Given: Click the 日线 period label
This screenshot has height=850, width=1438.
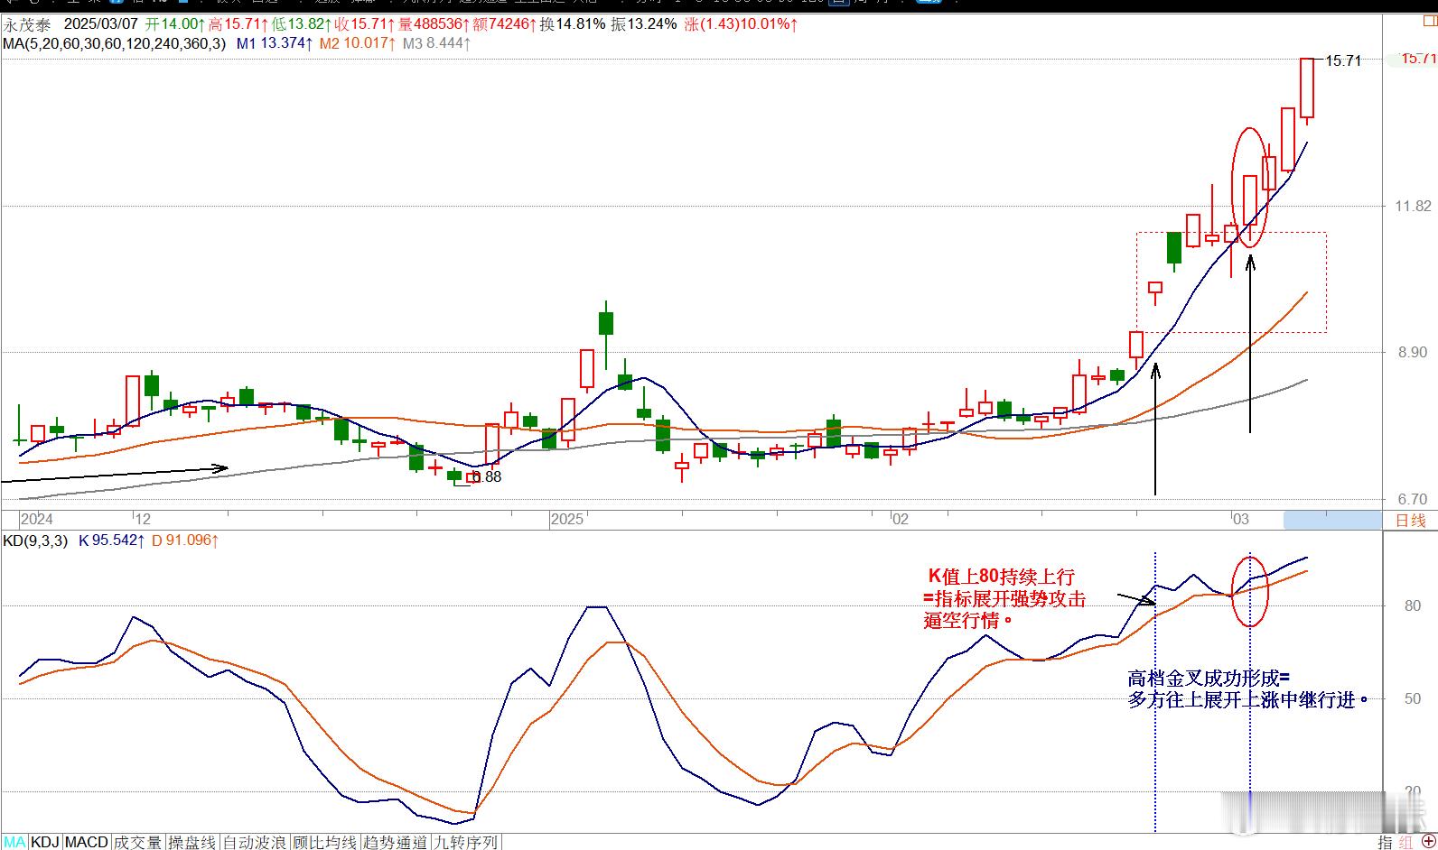Looking at the screenshot, I should 1410,520.
